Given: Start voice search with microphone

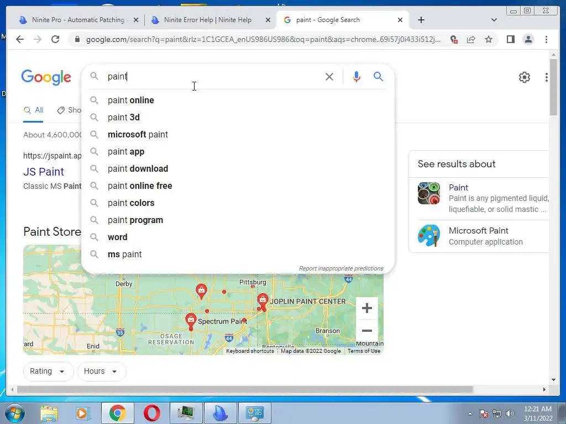Looking at the screenshot, I should pos(357,76).
